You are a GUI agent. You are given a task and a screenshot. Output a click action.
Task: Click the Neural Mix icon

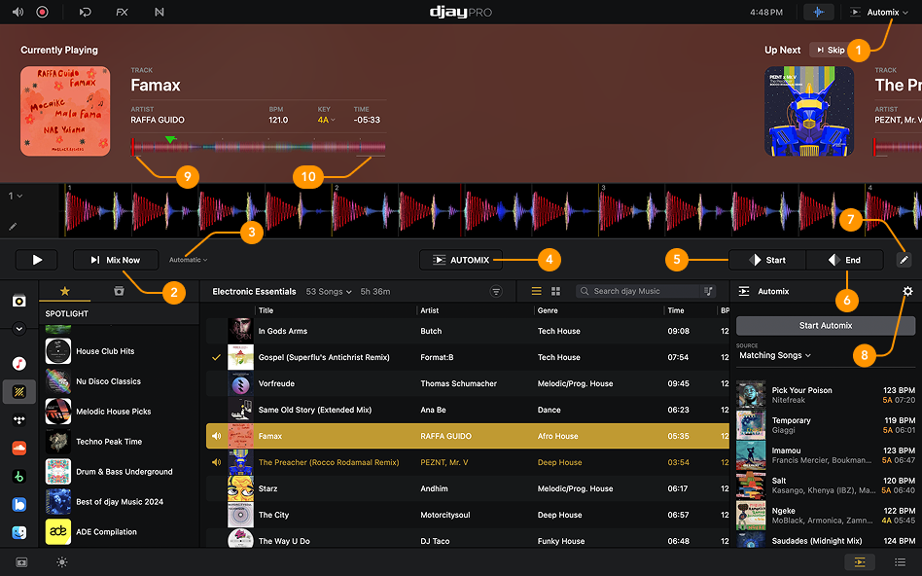[x=160, y=12]
